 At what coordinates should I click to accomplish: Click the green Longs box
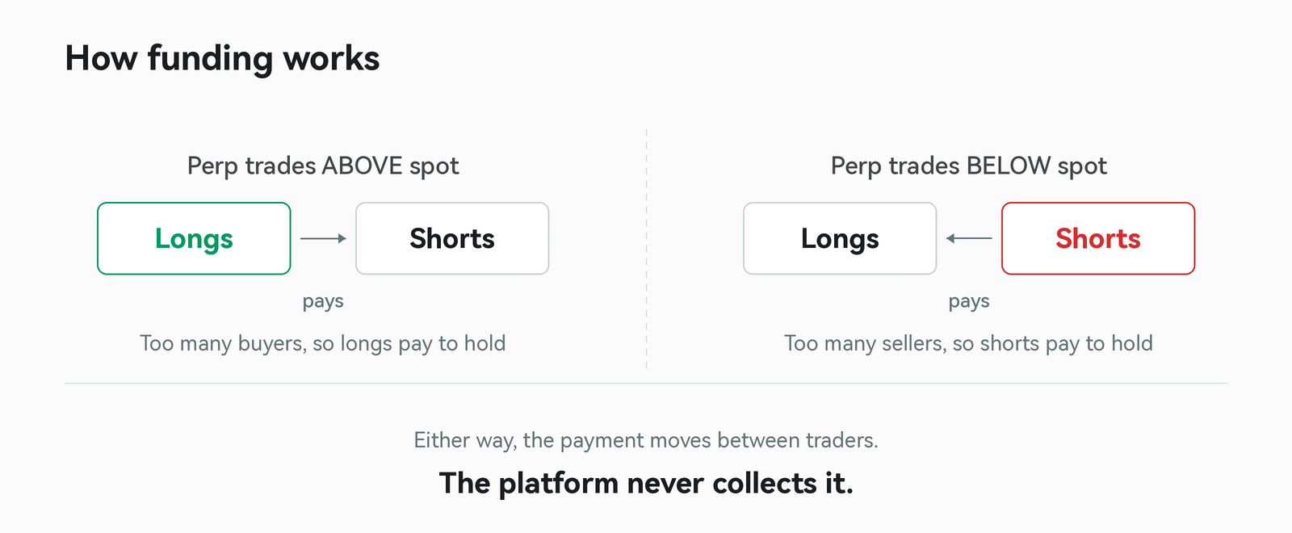tap(194, 238)
